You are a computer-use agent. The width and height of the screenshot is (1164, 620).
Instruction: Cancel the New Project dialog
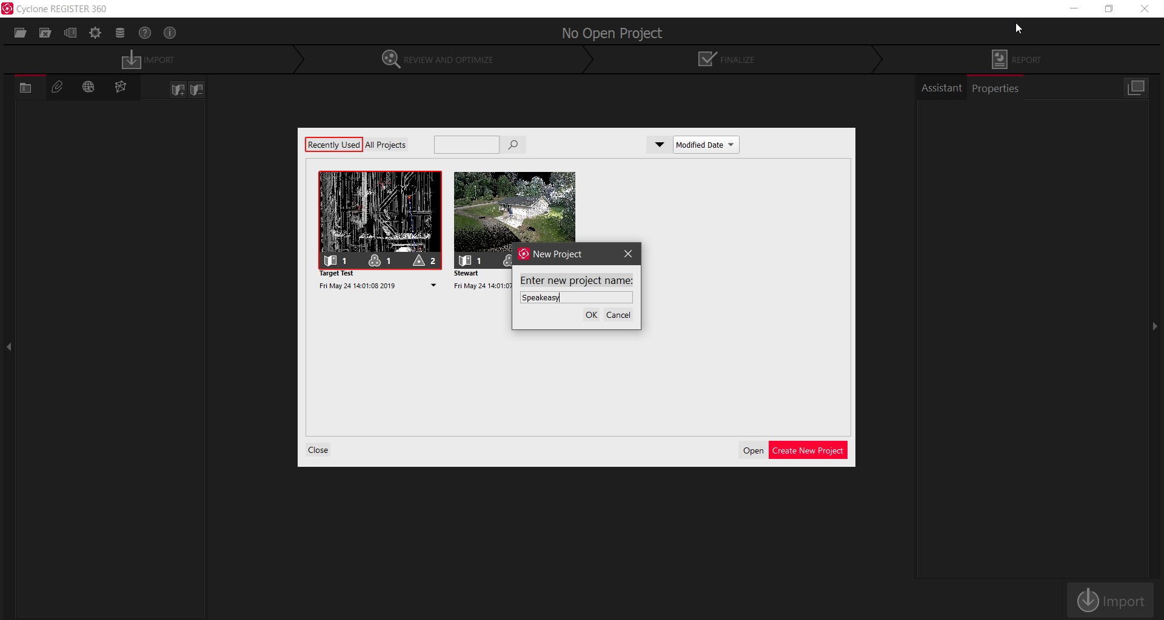point(618,315)
